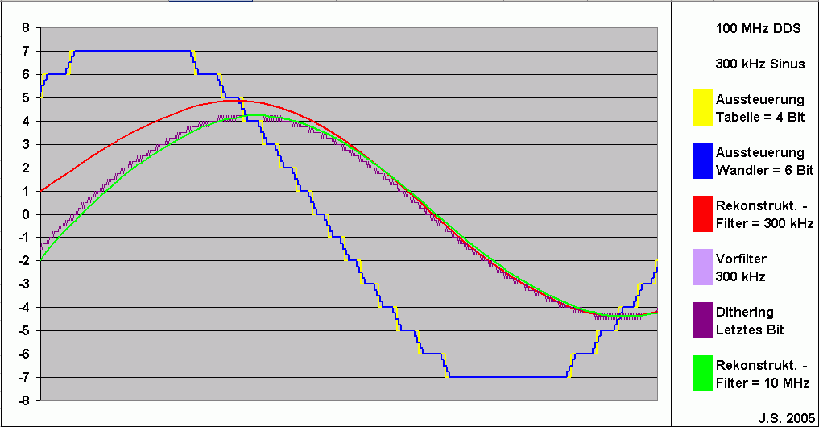The height and width of the screenshot is (427, 819).
Task: Select the '300 kHz Sinus' text
Action: click(x=760, y=64)
